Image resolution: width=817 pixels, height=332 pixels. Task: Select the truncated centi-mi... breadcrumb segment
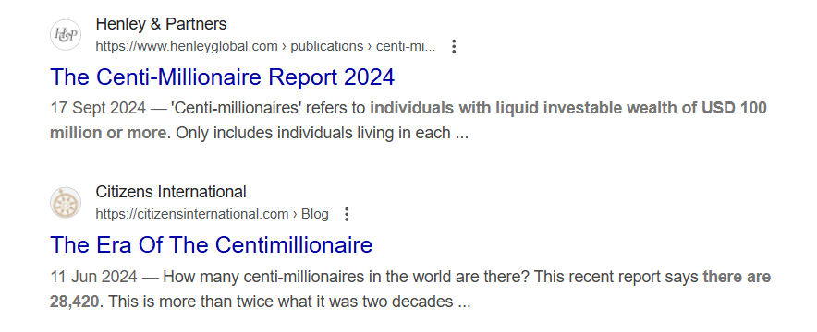pos(406,46)
